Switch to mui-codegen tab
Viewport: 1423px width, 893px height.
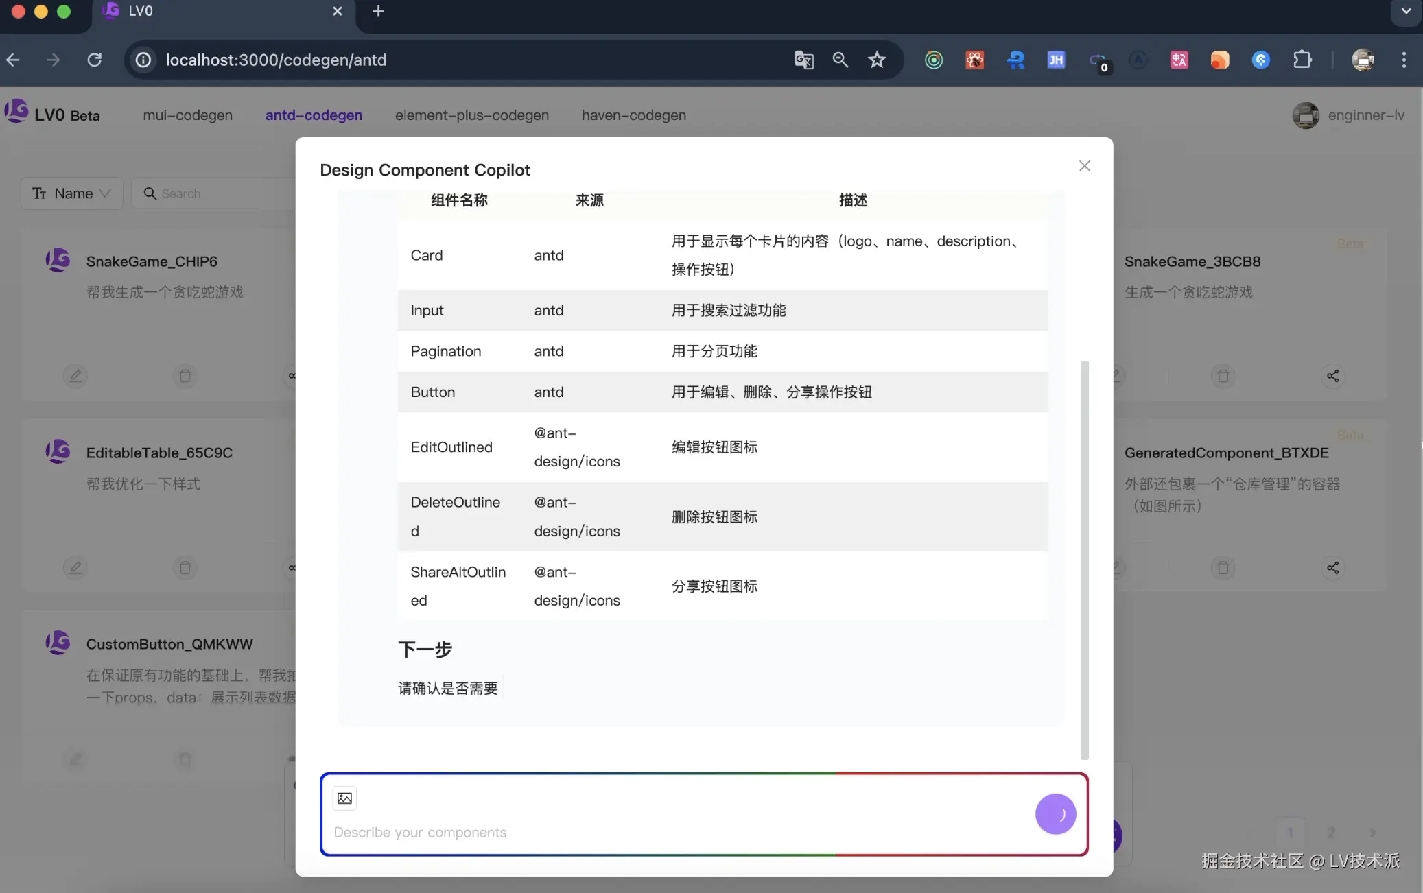click(187, 115)
